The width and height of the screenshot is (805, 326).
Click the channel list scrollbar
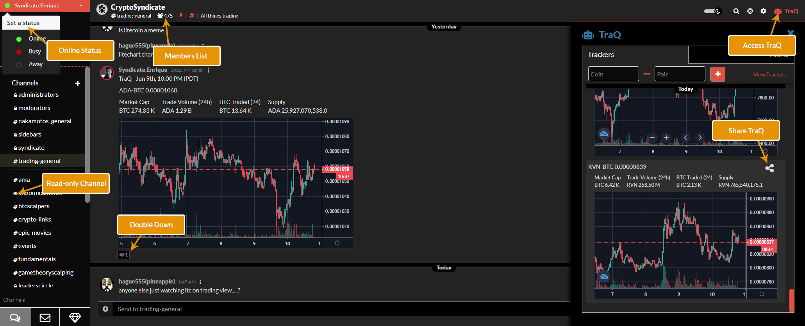tap(87, 135)
